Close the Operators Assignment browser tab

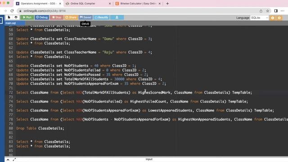60,4
